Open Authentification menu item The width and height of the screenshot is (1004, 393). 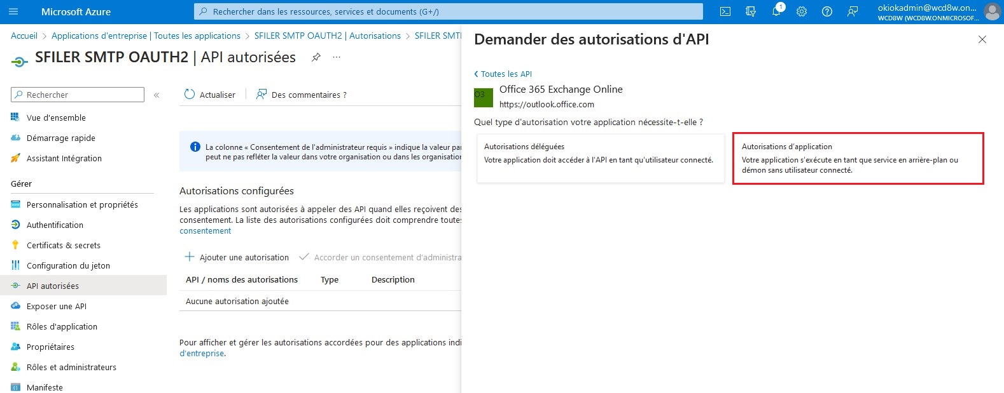[55, 225]
